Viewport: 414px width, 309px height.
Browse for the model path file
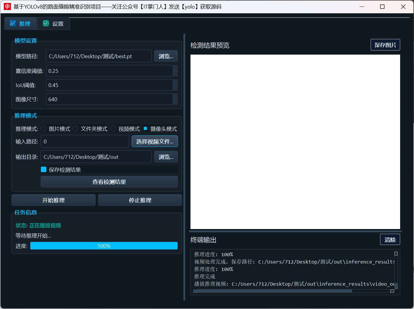166,56
